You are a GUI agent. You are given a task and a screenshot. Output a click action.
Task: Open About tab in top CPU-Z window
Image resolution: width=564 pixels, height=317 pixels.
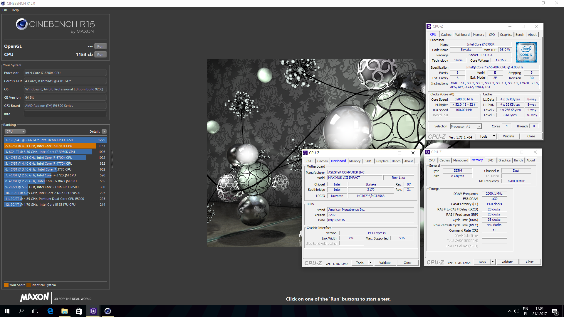[x=532, y=35]
